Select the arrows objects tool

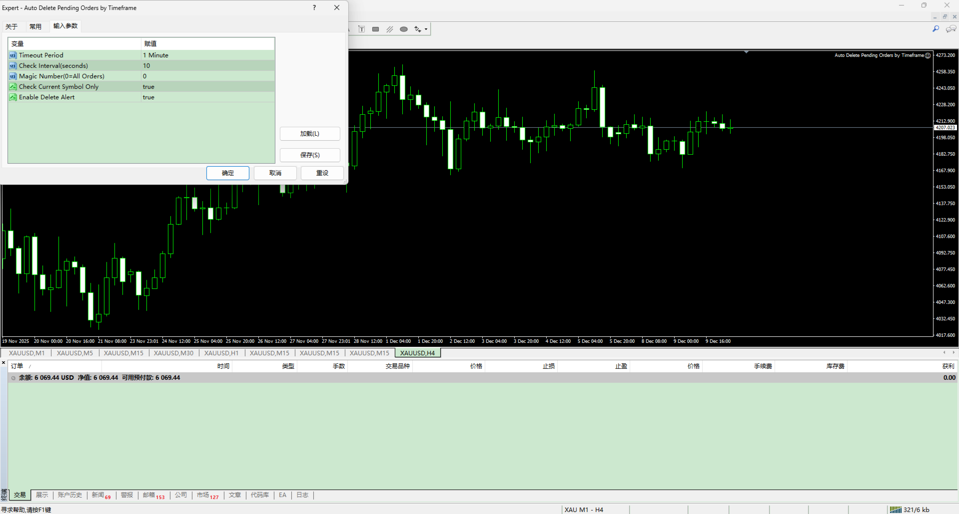[418, 29]
